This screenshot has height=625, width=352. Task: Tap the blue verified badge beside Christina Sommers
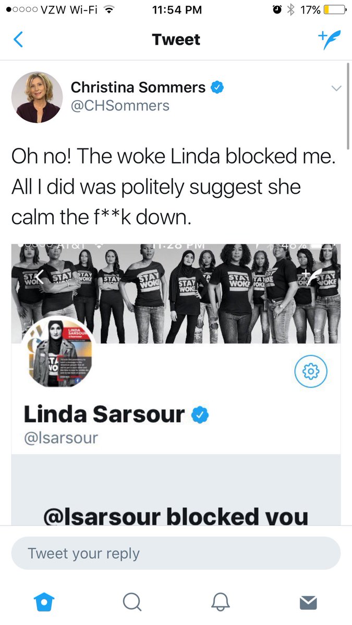[217, 87]
